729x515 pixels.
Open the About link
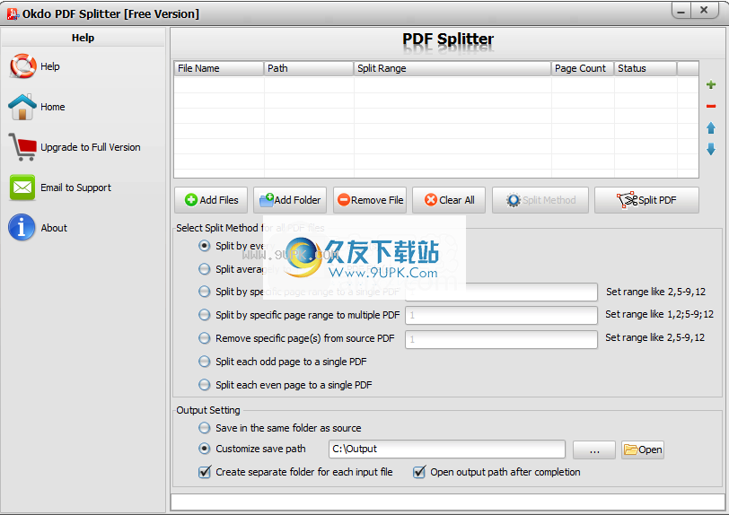54,228
